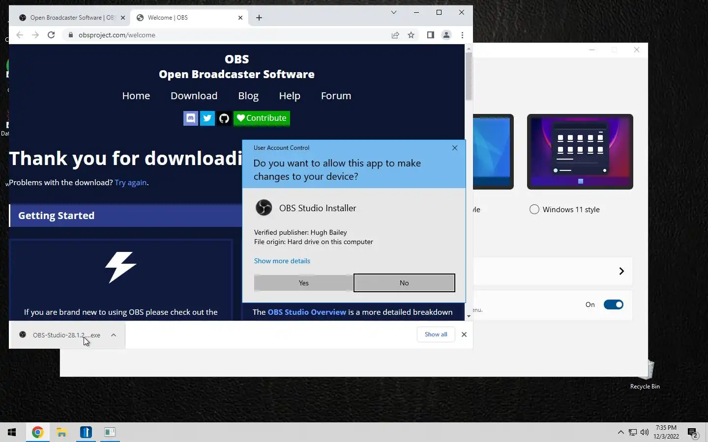The width and height of the screenshot is (708, 442).
Task: Close the Chrome downloads bar
Action: [464, 334]
